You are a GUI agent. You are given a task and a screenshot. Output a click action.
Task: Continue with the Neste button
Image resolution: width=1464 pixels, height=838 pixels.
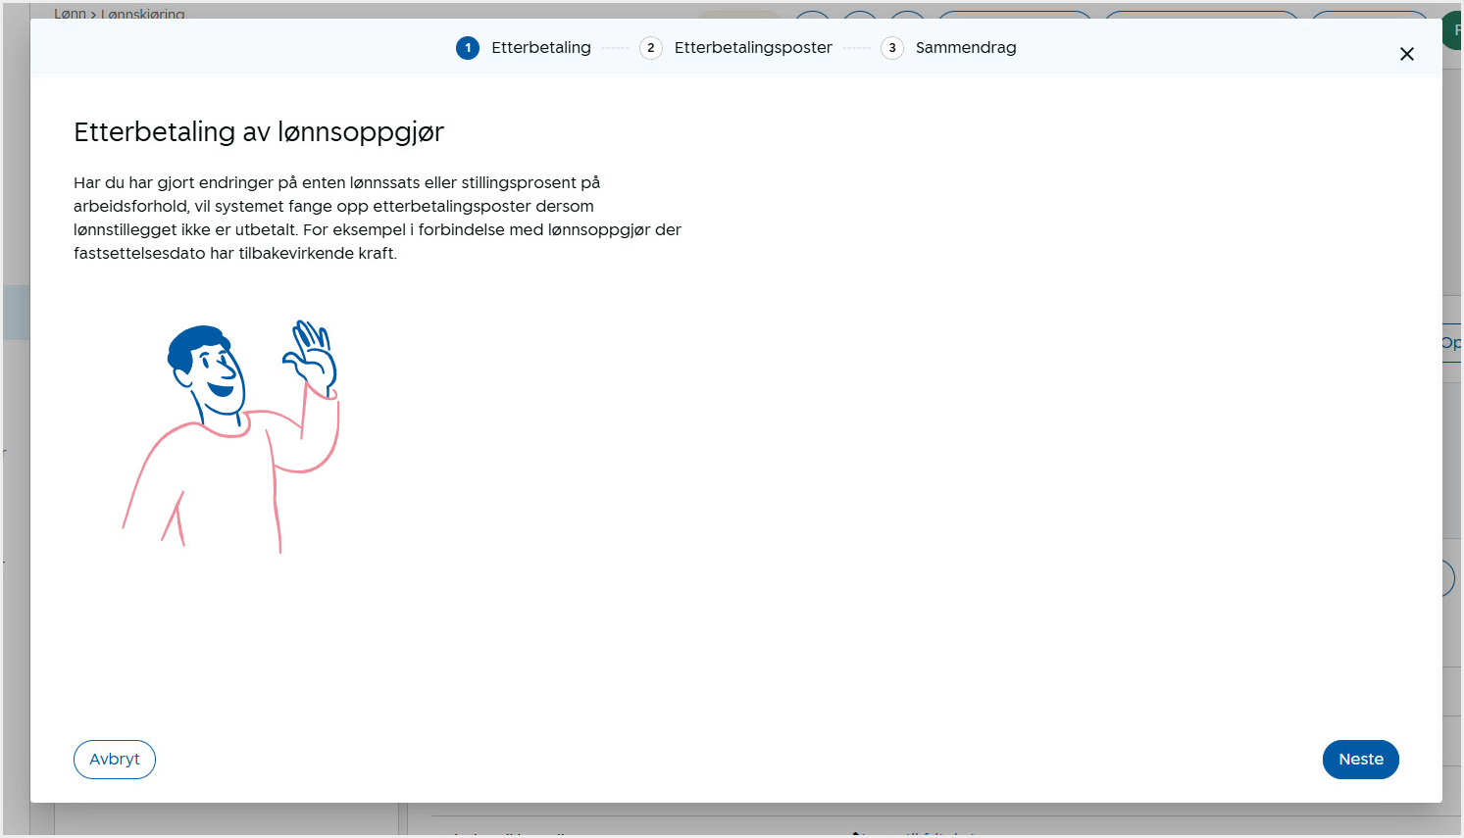(1360, 760)
